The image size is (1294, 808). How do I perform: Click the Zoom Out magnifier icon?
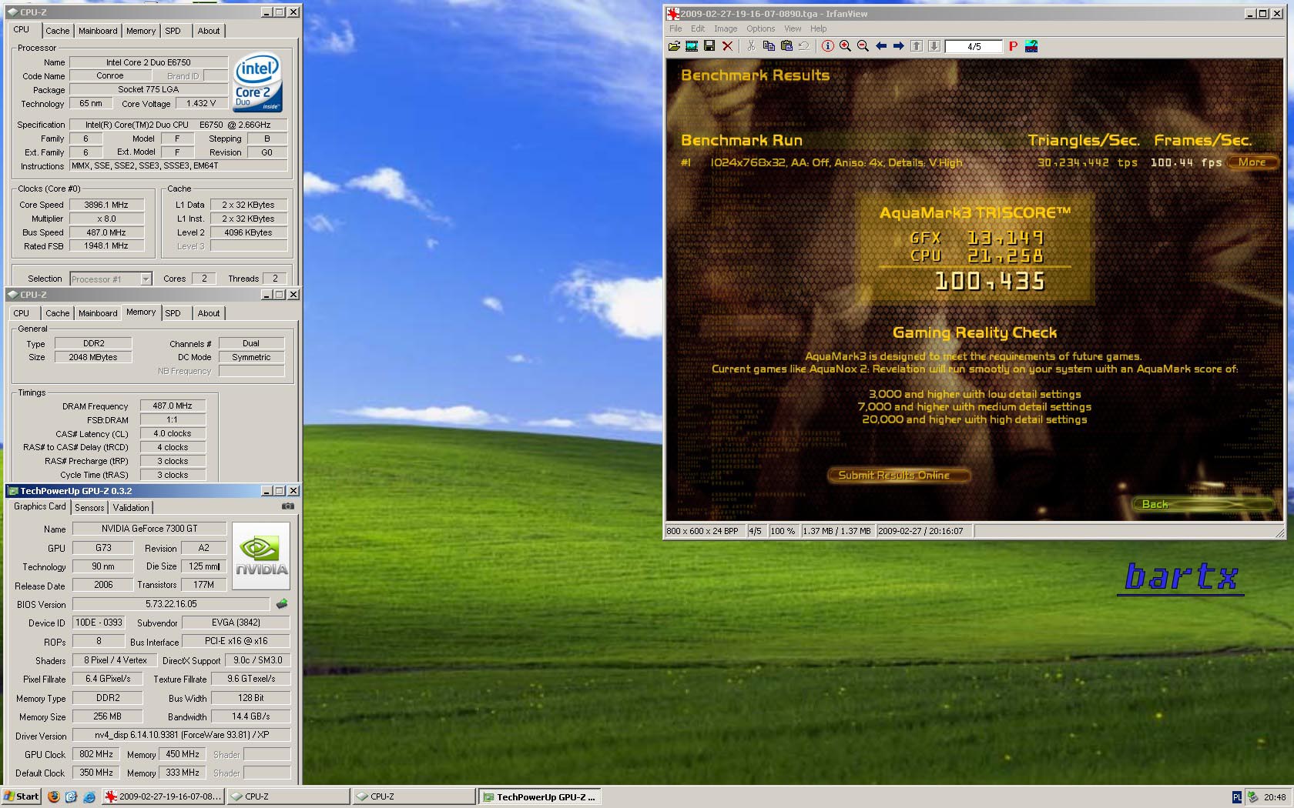click(863, 46)
